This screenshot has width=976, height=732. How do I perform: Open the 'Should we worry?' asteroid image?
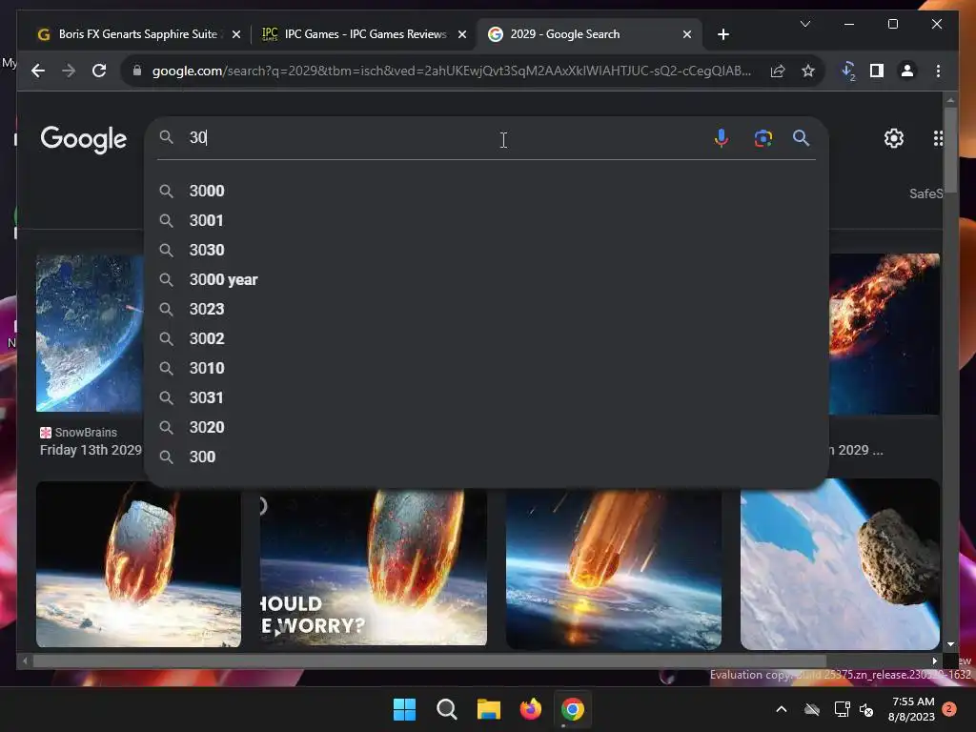tap(374, 568)
